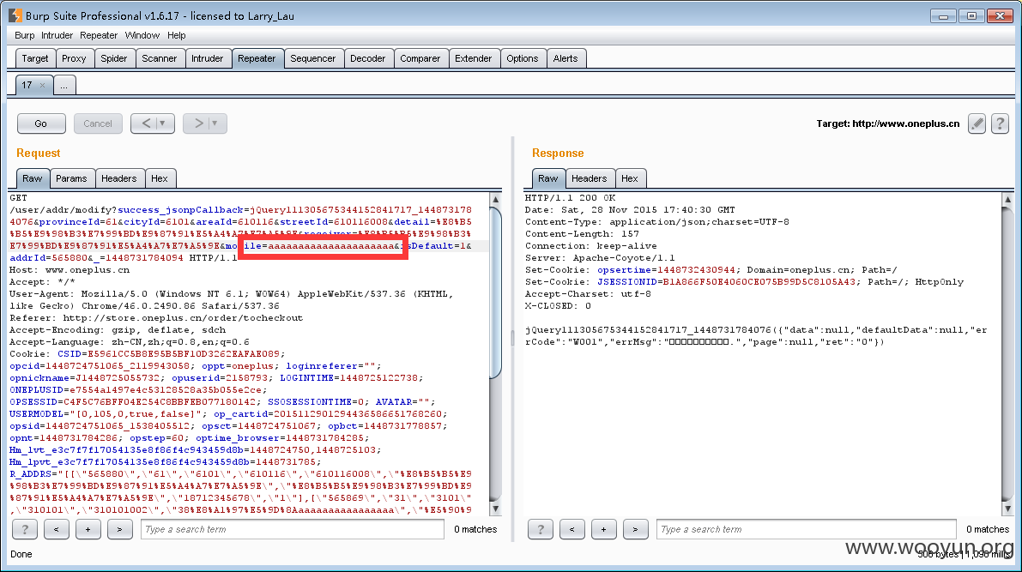
Task: Select the request Raw tab
Action: 33,178
